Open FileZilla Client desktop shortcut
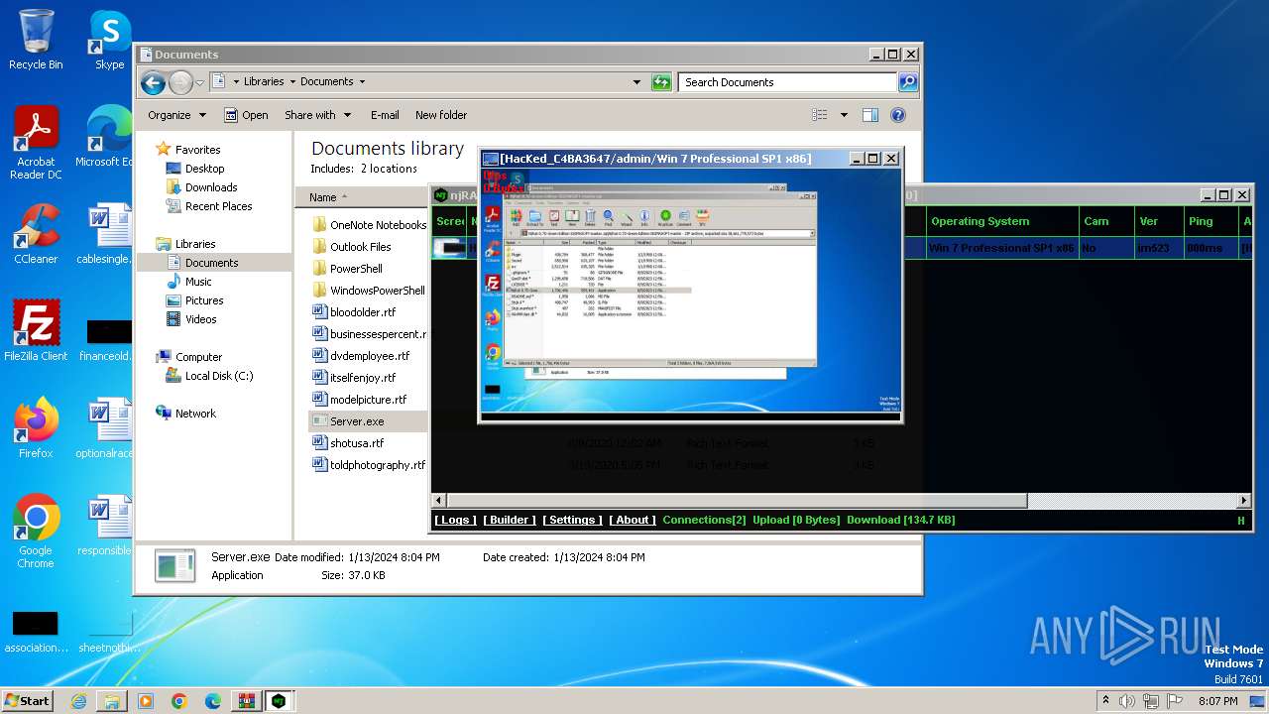 (x=36, y=331)
